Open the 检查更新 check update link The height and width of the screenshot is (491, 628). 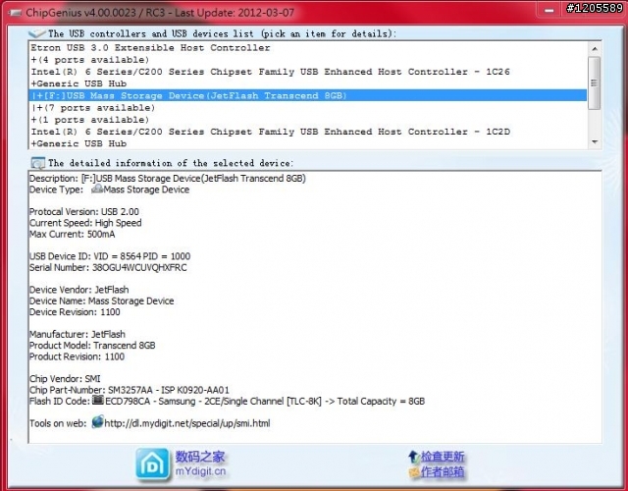[x=443, y=457]
